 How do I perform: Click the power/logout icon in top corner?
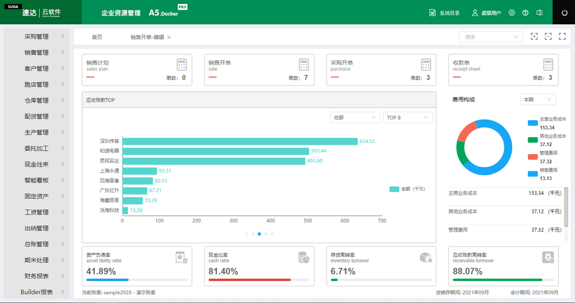tap(563, 13)
